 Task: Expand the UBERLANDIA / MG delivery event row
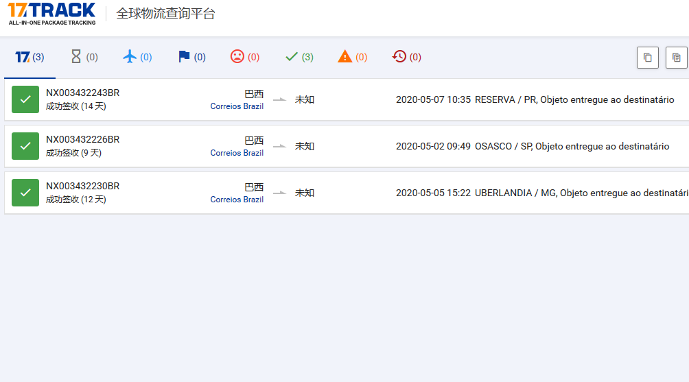(x=542, y=193)
